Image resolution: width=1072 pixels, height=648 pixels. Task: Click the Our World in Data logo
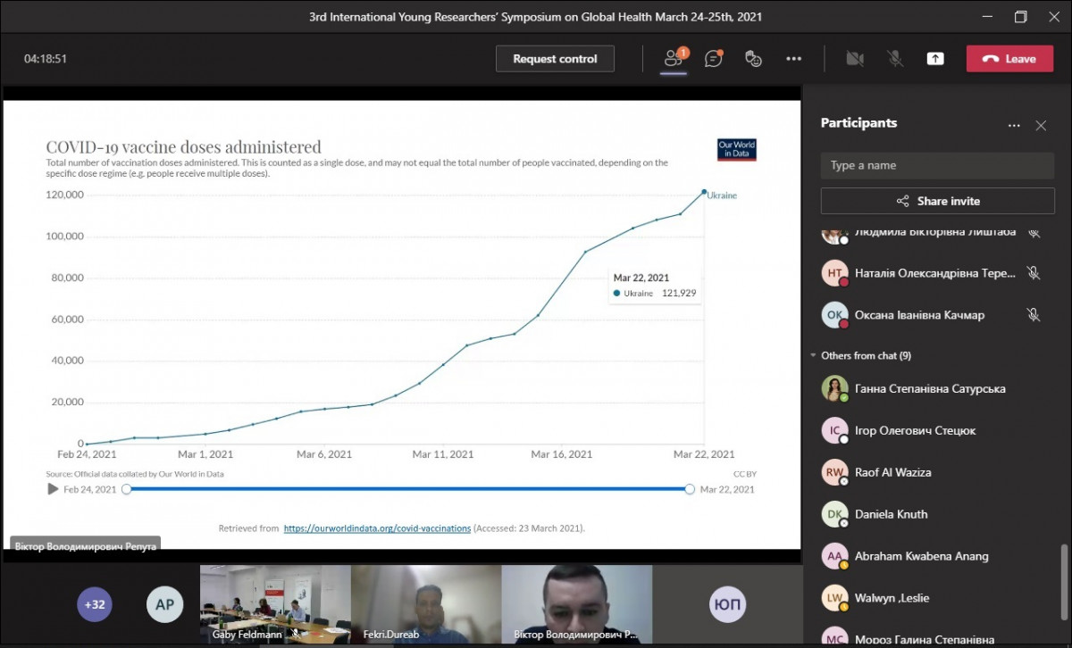coord(737,149)
